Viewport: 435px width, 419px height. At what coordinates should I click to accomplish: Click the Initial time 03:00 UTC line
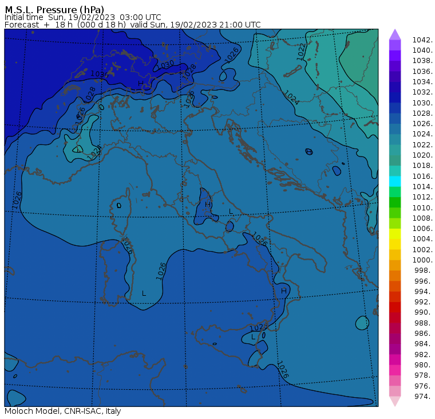(82, 17)
